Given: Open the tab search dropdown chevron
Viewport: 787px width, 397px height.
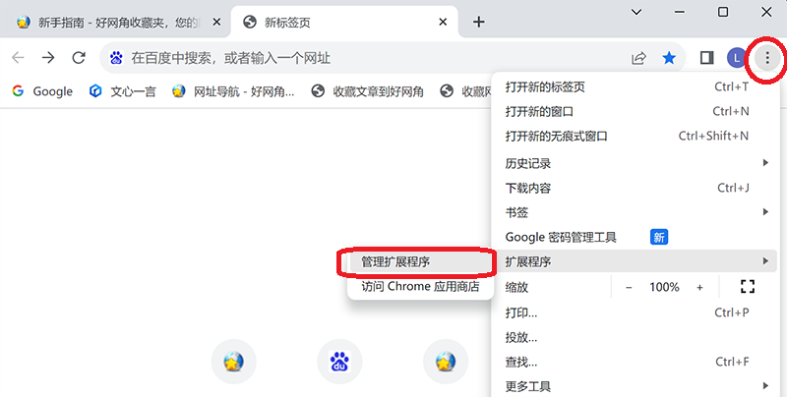Looking at the screenshot, I should coord(636,12).
